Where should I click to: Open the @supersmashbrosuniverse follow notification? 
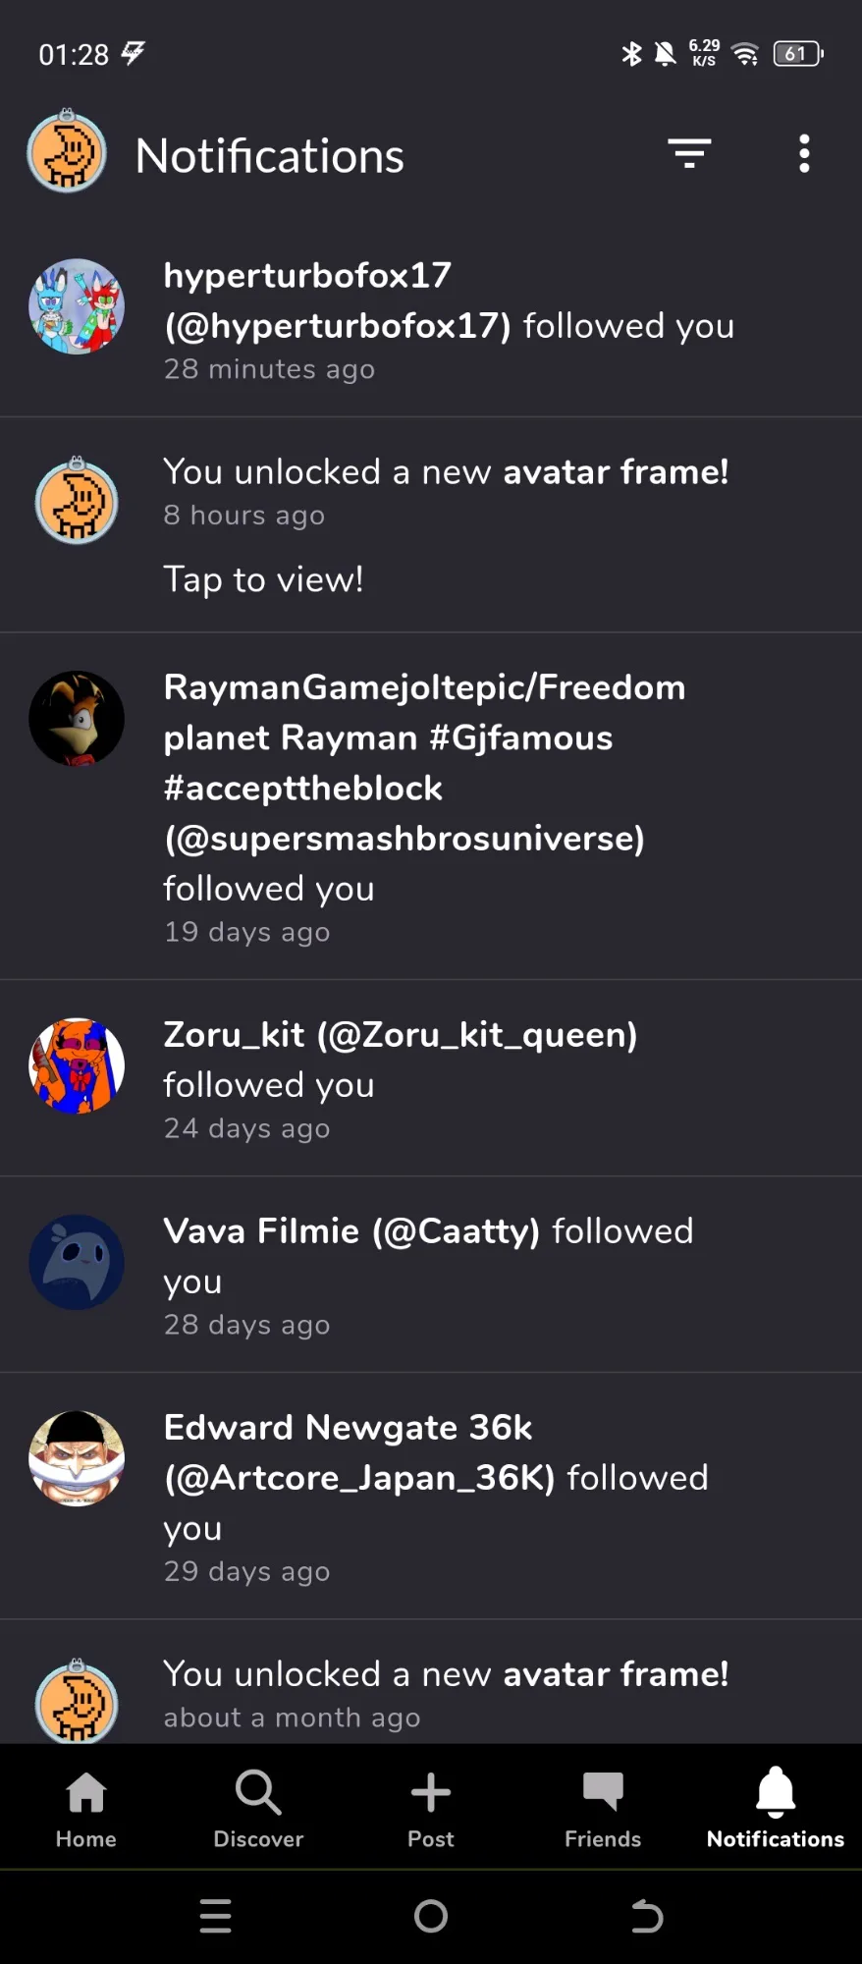point(431,807)
